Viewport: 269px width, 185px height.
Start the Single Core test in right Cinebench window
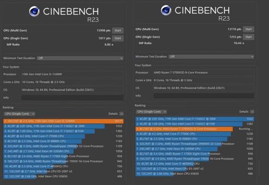point(249,37)
